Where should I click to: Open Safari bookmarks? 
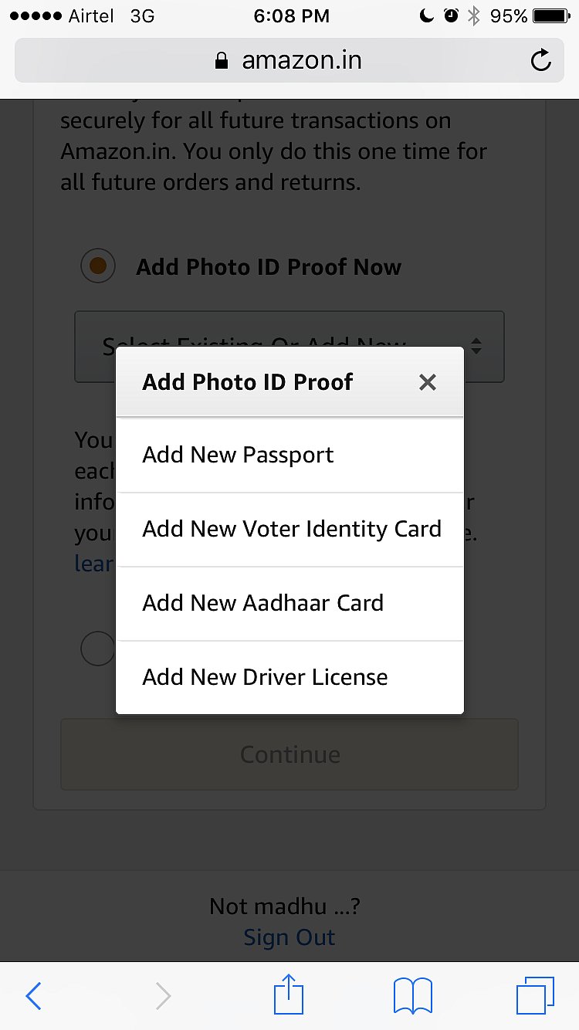coord(413,996)
